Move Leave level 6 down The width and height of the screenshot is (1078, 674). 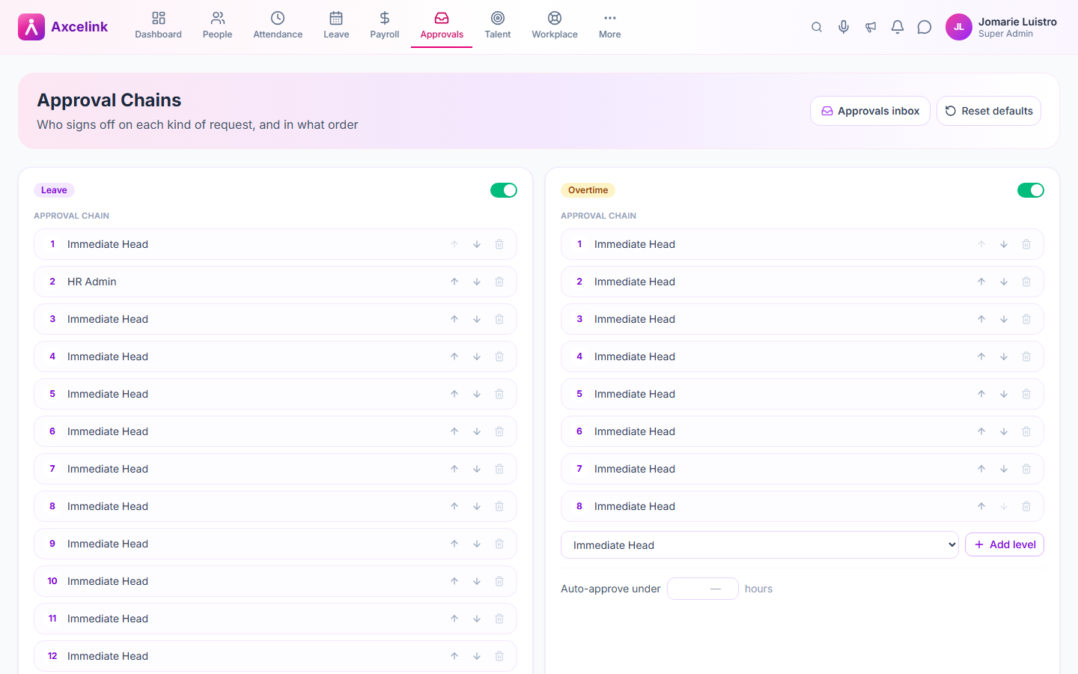pyautogui.click(x=477, y=431)
